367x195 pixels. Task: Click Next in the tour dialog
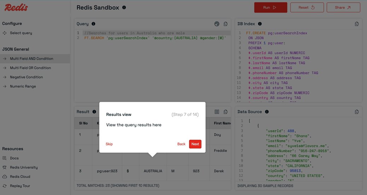(x=195, y=144)
